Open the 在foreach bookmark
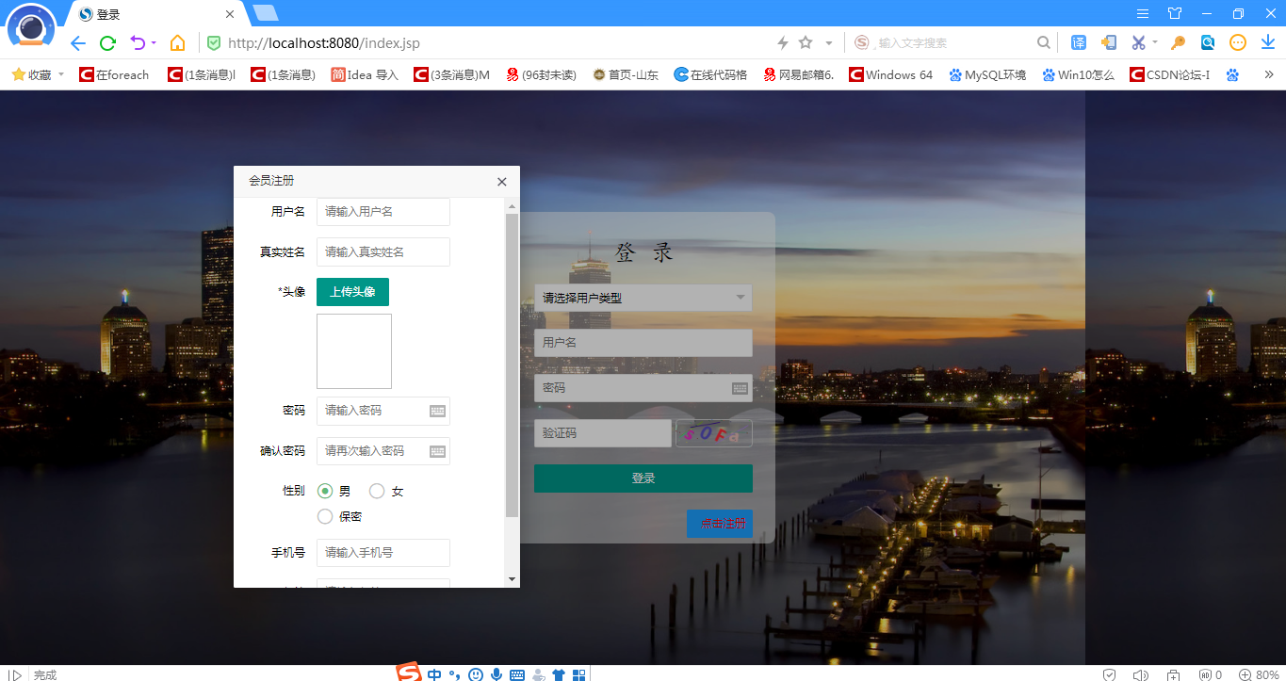1286x681 pixels. (114, 74)
